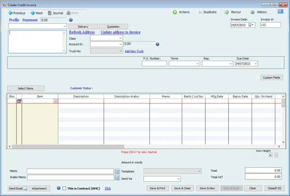Image resolution: width=290 pixels, height=196 pixels.
Task: Click the save icon beside Memo field
Action: (x=118, y=171)
